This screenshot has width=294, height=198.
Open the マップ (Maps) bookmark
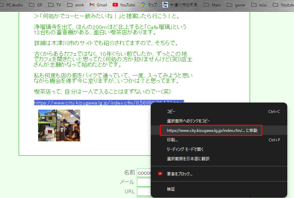149,5
